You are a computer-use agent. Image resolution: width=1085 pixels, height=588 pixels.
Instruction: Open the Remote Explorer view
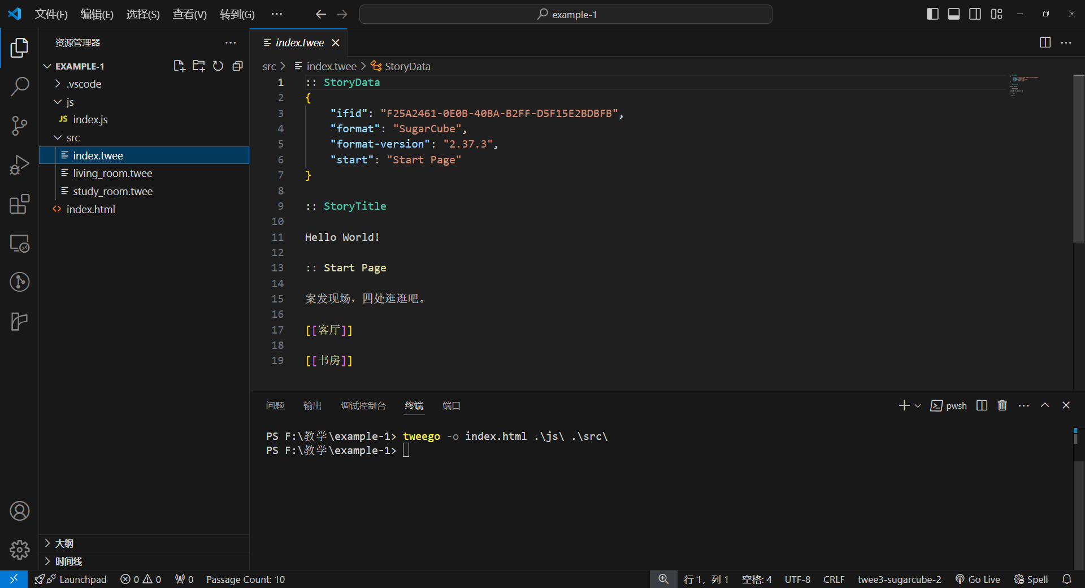point(19,243)
